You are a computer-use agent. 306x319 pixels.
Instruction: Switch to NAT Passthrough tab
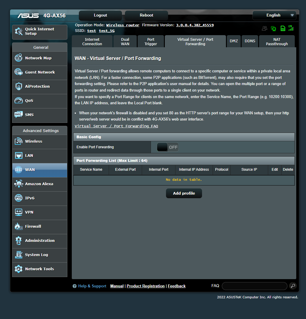tap(277, 42)
